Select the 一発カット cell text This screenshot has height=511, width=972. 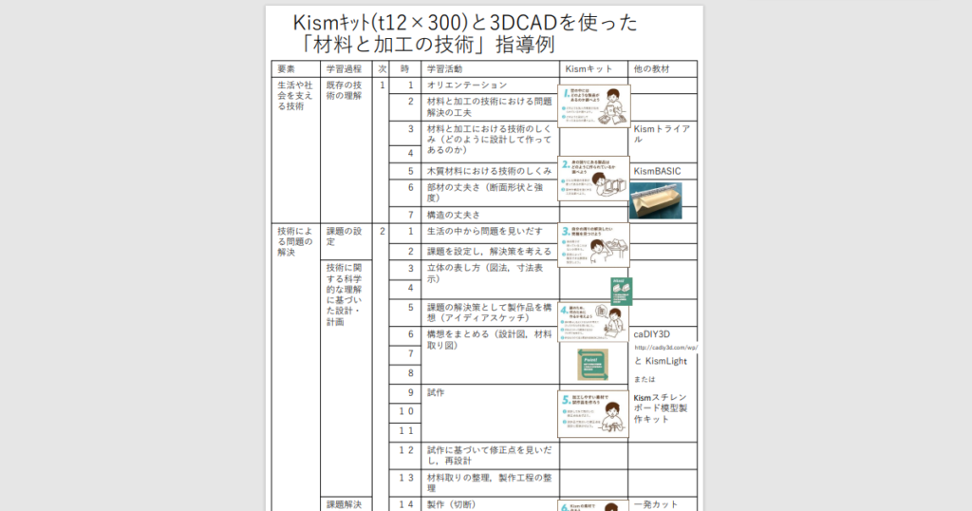pyautogui.click(x=656, y=504)
